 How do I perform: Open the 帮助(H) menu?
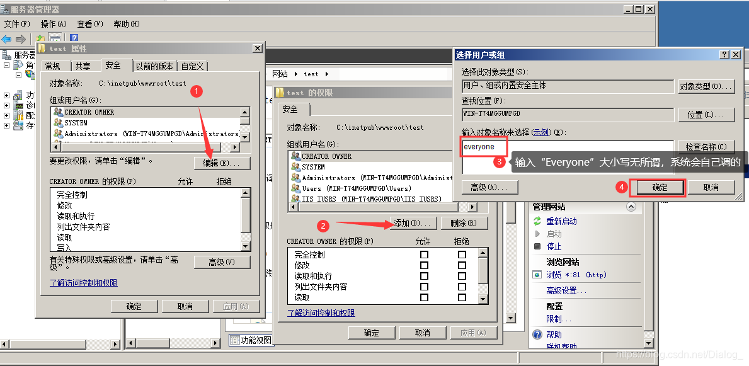[x=127, y=24]
